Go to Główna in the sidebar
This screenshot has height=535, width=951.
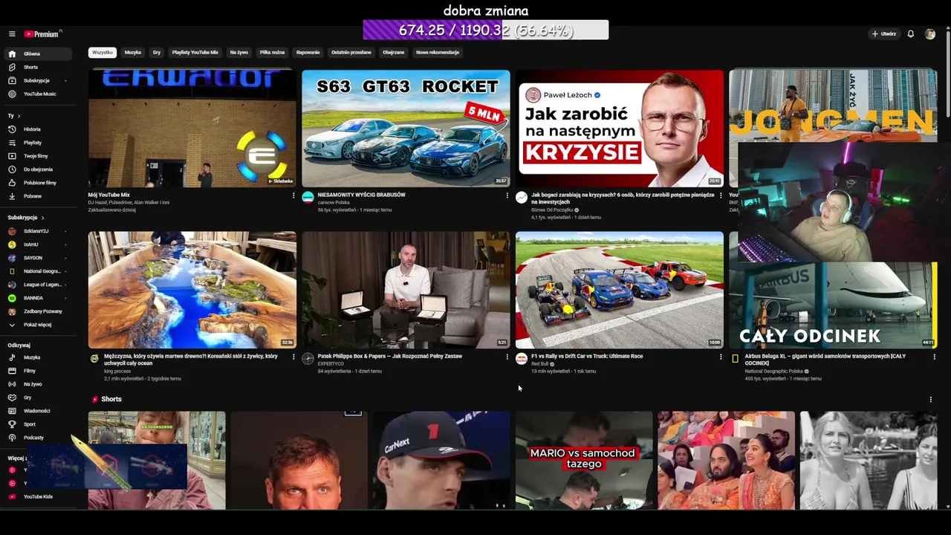[36, 53]
